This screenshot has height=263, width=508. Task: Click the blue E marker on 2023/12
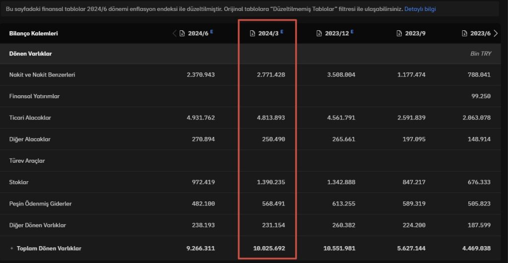pyautogui.click(x=352, y=32)
